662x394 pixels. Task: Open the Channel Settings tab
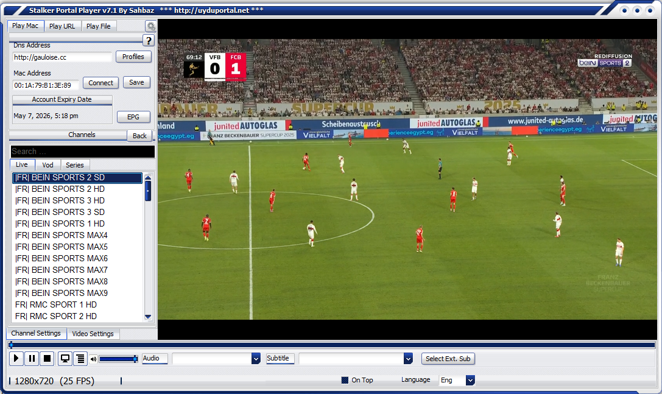pyautogui.click(x=36, y=333)
